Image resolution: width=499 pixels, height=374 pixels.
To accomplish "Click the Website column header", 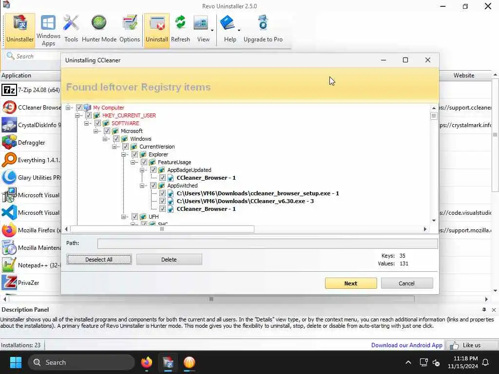I will (464, 75).
